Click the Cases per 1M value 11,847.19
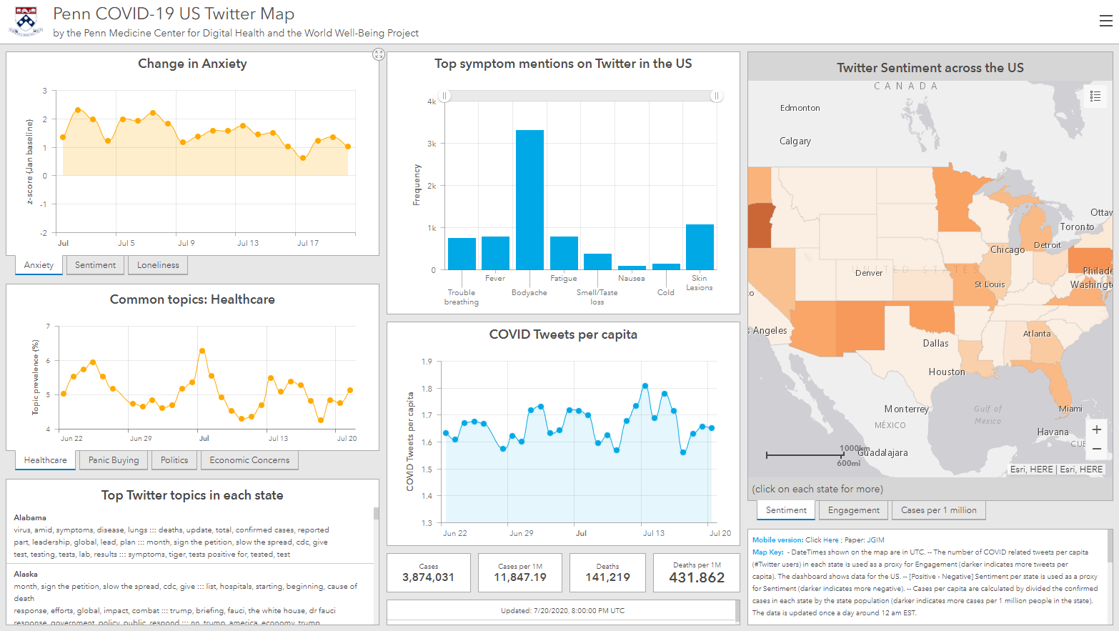 (520, 577)
